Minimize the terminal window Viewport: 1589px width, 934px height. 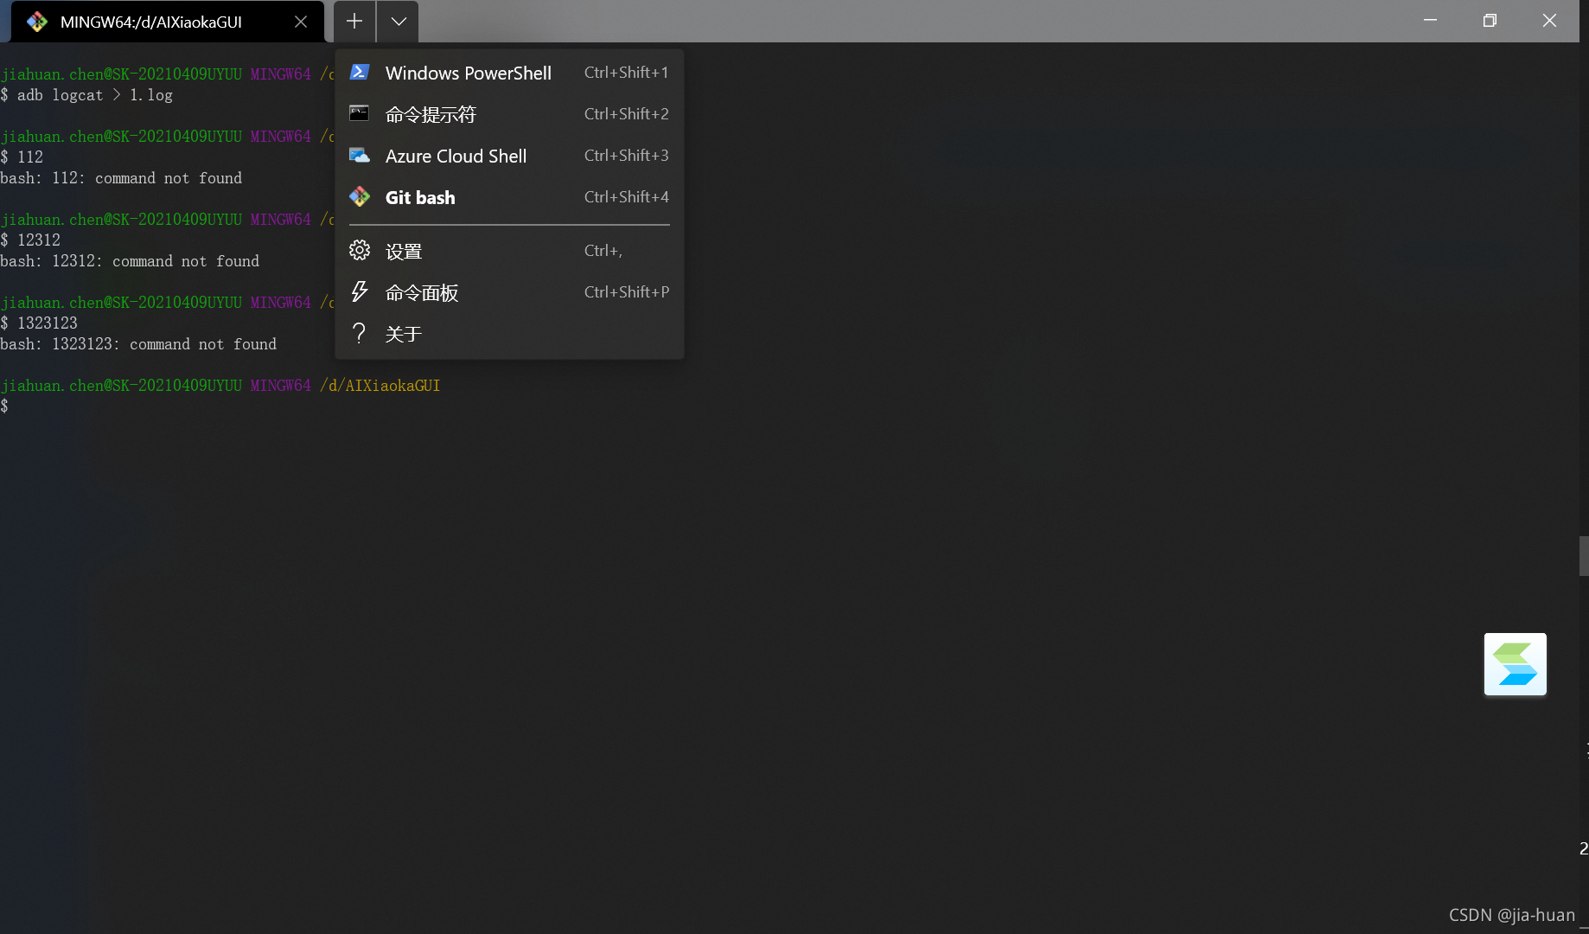(x=1431, y=21)
